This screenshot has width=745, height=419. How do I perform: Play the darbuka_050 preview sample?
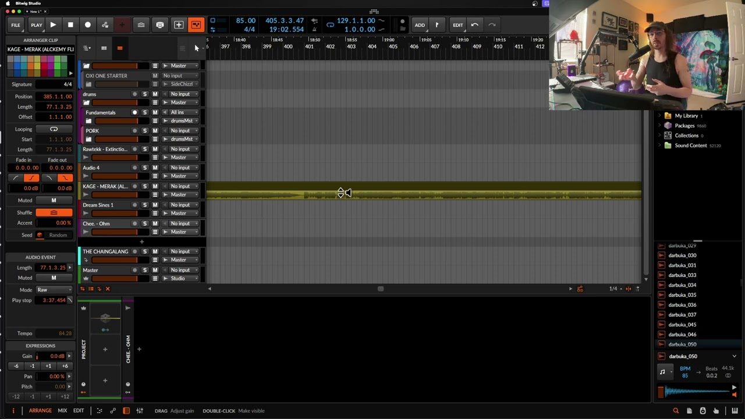coord(734,388)
